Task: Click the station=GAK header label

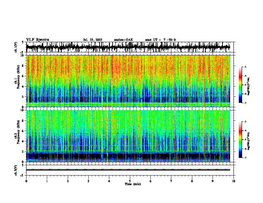Action: click(x=124, y=40)
